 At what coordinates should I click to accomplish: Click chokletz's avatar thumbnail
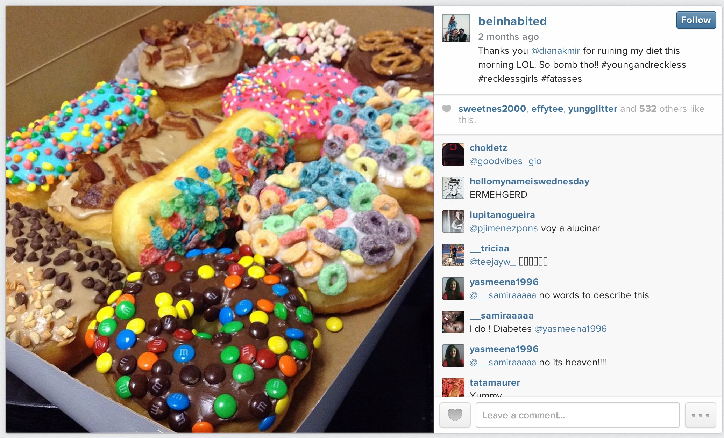coord(453,154)
